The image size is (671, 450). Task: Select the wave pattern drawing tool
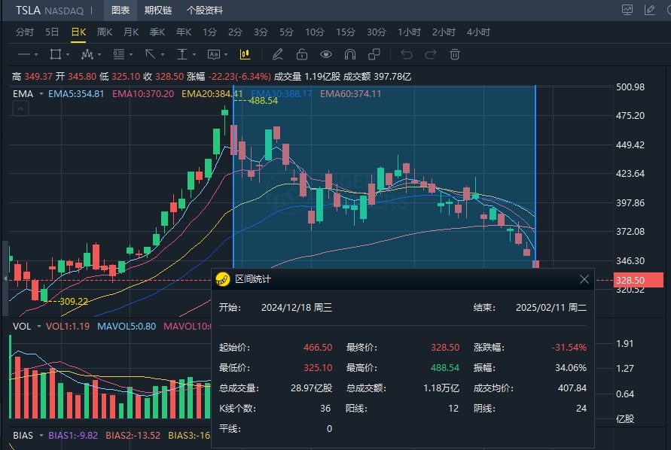(x=87, y=54)
